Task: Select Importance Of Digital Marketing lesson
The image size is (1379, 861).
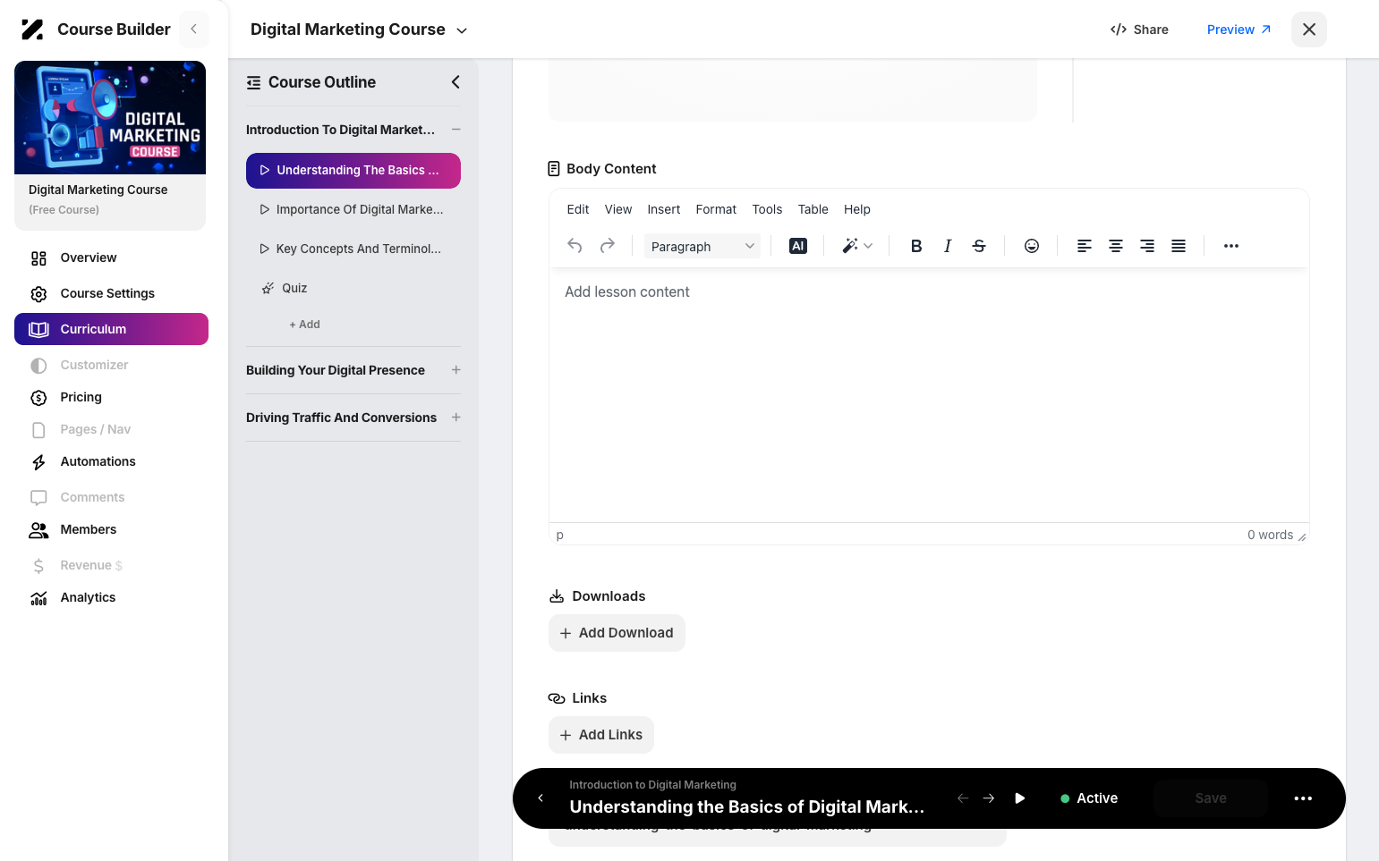Action: click(353, 210)
